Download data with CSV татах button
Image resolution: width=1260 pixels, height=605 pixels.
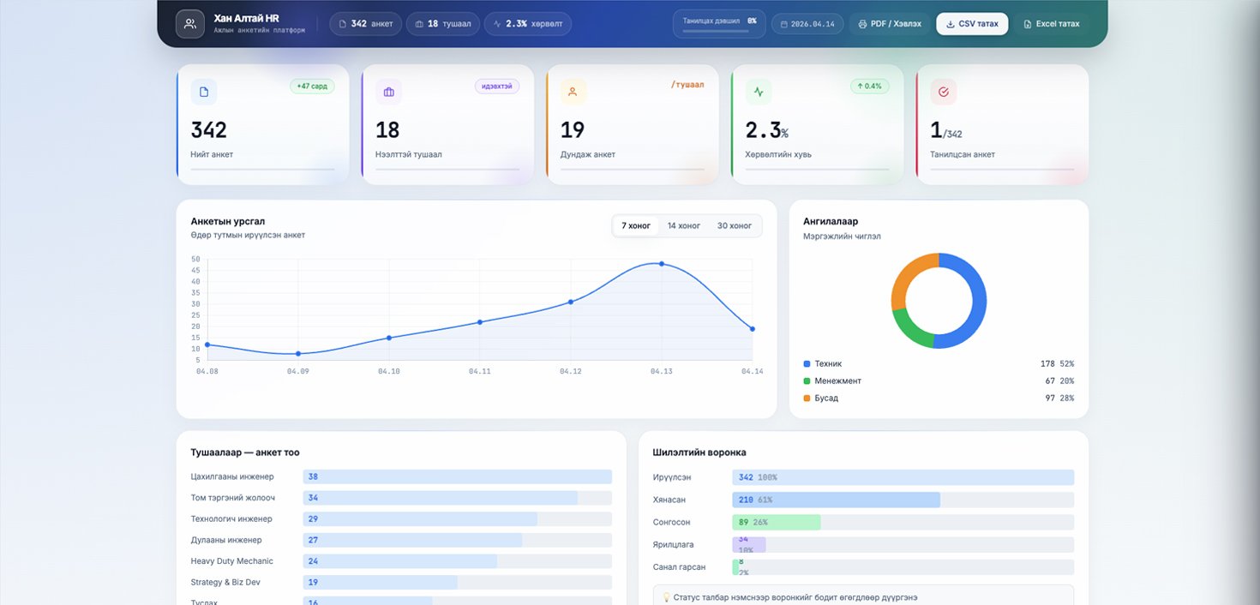(972, 24)
